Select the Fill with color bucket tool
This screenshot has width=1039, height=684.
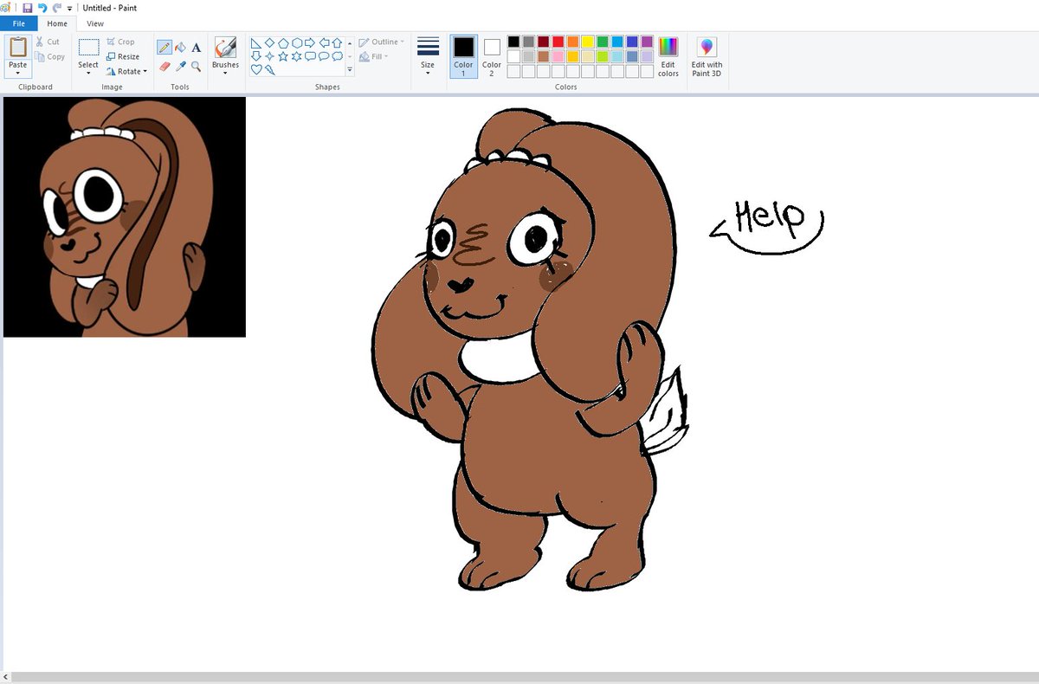click(180, 47)
